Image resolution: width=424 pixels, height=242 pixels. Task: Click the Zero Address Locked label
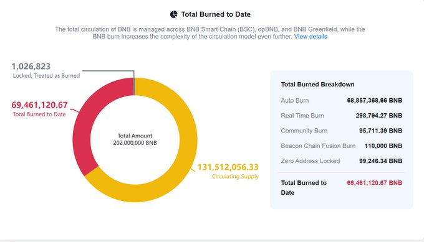point(310,161)
